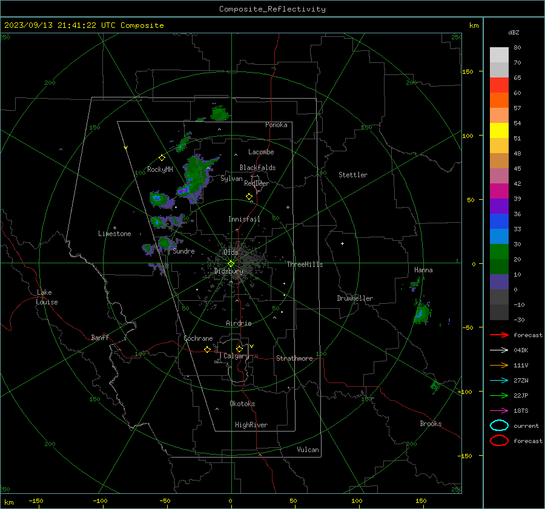Click the Sundre label
The width and height of the screenshot is (545, 509).
pos(183,251)
